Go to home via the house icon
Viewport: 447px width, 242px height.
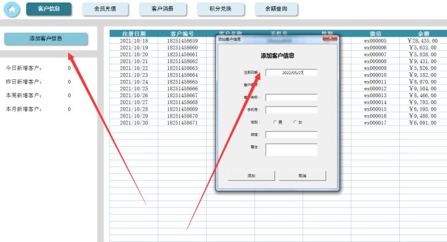tap(12, 9)
